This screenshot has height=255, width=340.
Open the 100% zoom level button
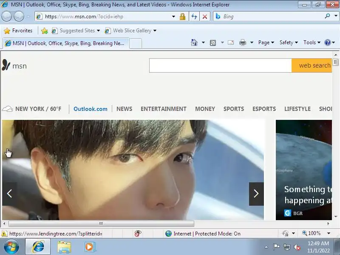(312, 233)
